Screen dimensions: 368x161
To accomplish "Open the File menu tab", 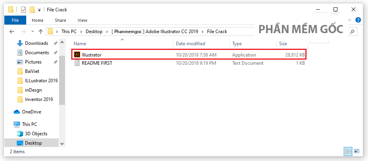I will click(x=16, y=20).
